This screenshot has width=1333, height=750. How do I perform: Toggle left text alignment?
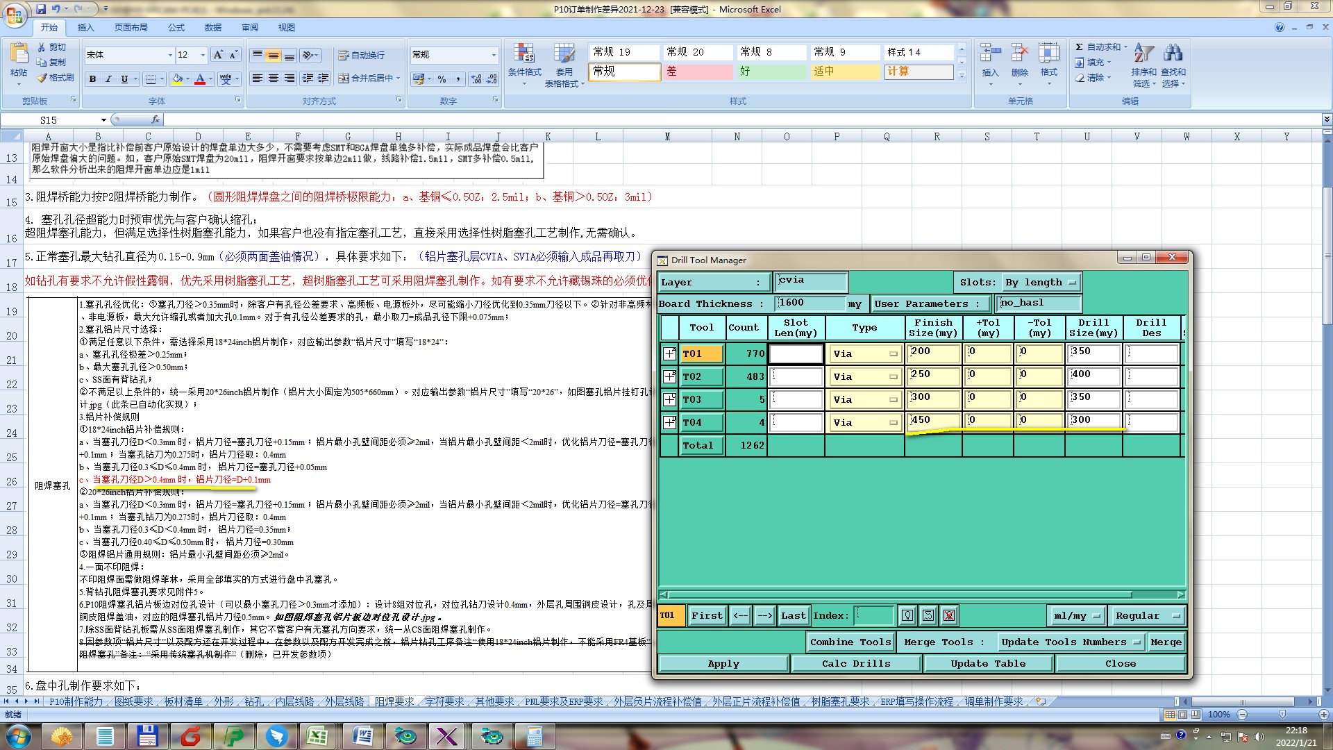coord(258,78)
